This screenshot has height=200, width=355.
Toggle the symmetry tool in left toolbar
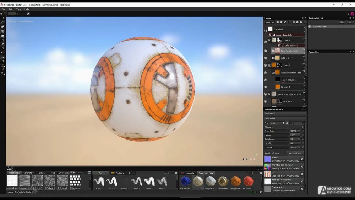tap(3, 52)
